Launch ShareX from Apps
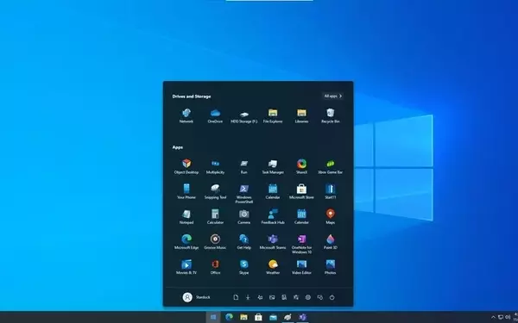Screen dimensions: 518x323 [301, 166]
